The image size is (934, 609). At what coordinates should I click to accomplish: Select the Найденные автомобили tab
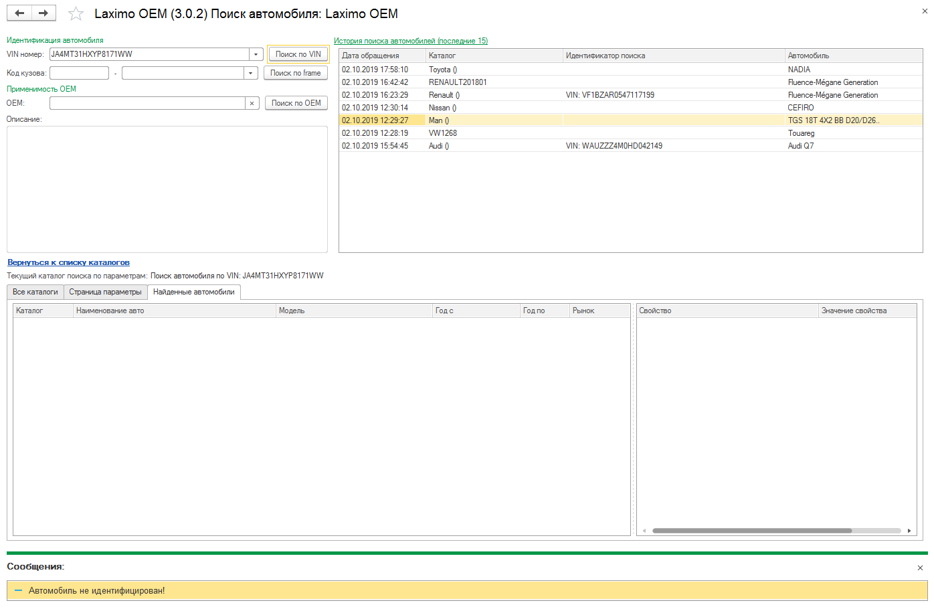click(193, 292)
